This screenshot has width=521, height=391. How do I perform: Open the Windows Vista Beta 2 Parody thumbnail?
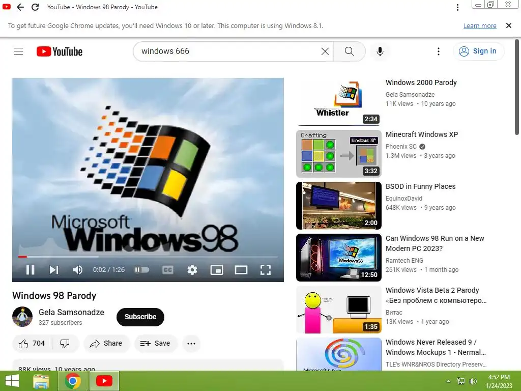338,310
